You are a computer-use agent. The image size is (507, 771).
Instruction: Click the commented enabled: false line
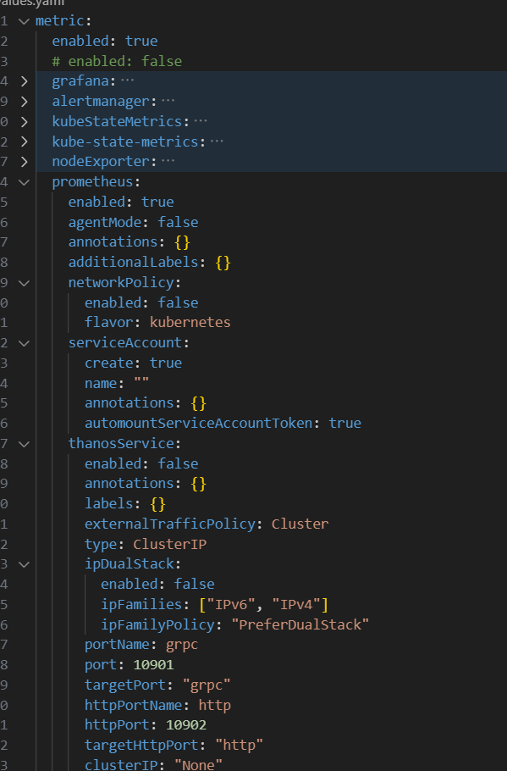tap(117, 61)
